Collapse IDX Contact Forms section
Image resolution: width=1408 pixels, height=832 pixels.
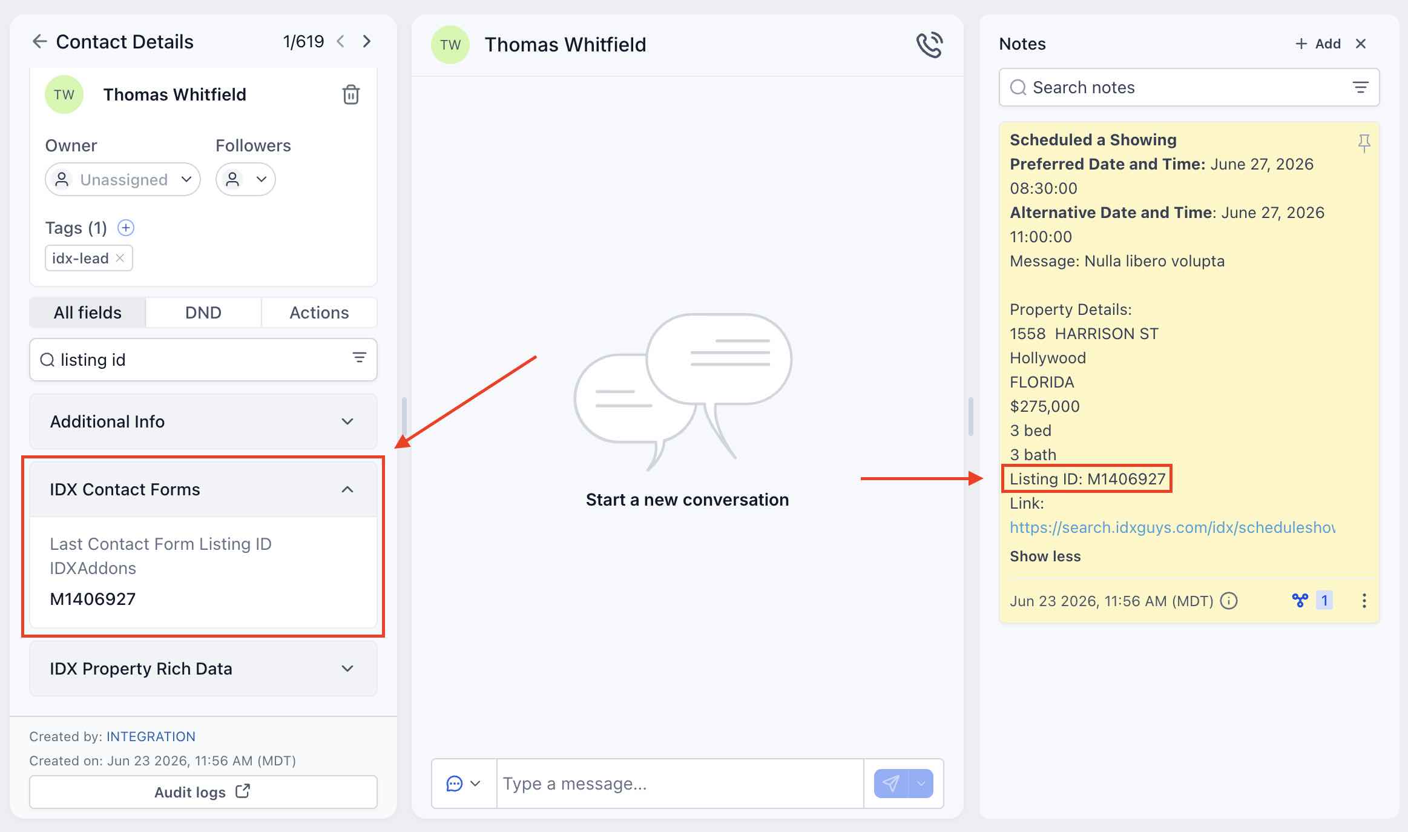(203, 489)
